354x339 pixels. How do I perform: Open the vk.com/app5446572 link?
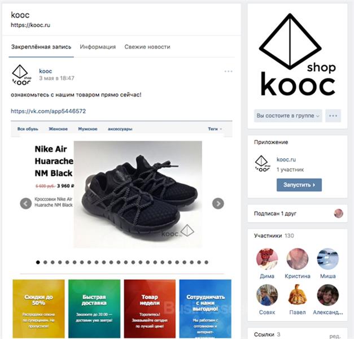click(49, 111)
